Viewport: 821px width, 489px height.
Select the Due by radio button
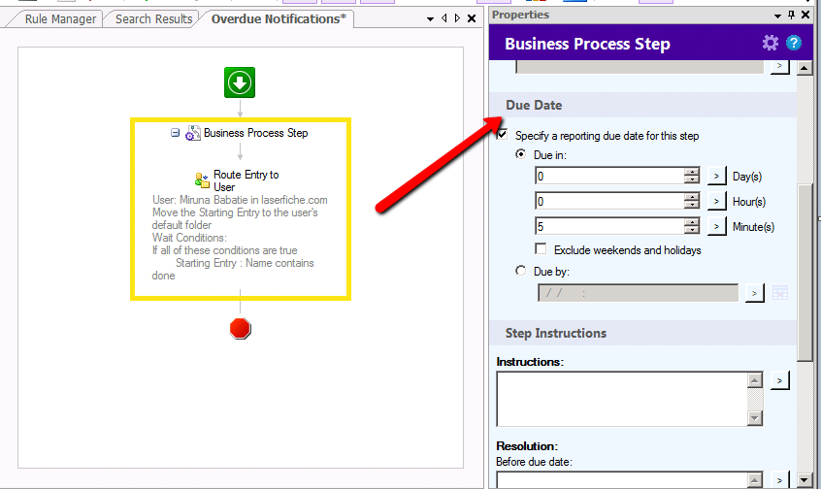click(520, 271)
